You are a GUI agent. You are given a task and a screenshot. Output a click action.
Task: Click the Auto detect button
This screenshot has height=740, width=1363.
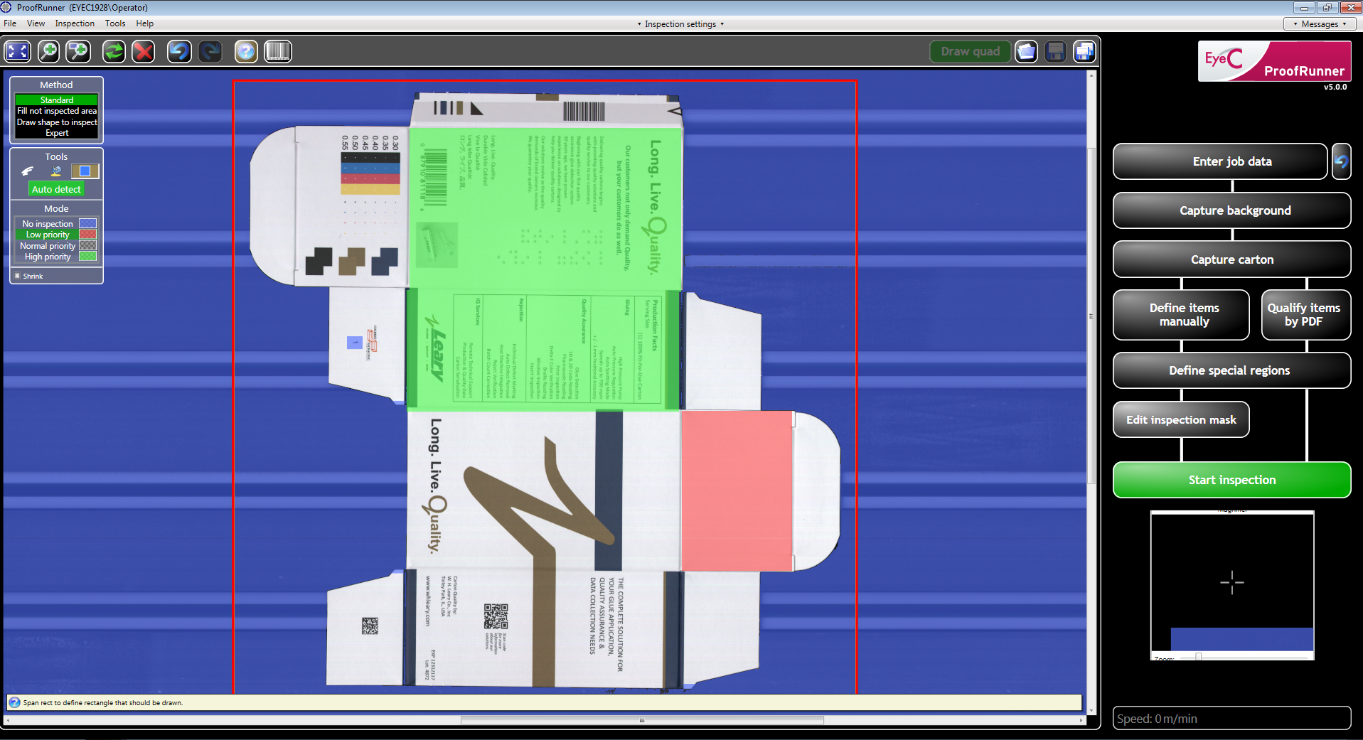[56, 189]
